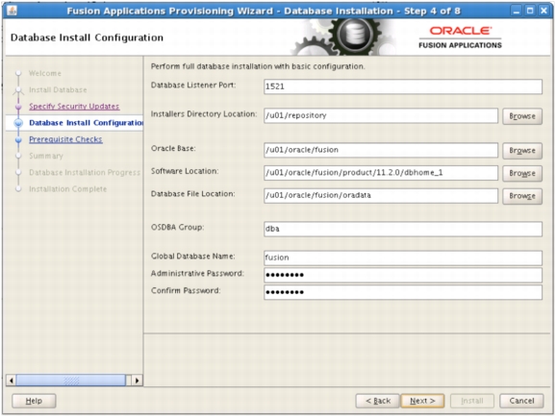Browse for Installers Directory Location
This screenshot has height=418, width=556.
522,116
